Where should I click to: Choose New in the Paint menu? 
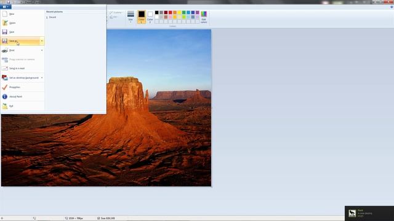pyautogui.click(x=22, y=14)
